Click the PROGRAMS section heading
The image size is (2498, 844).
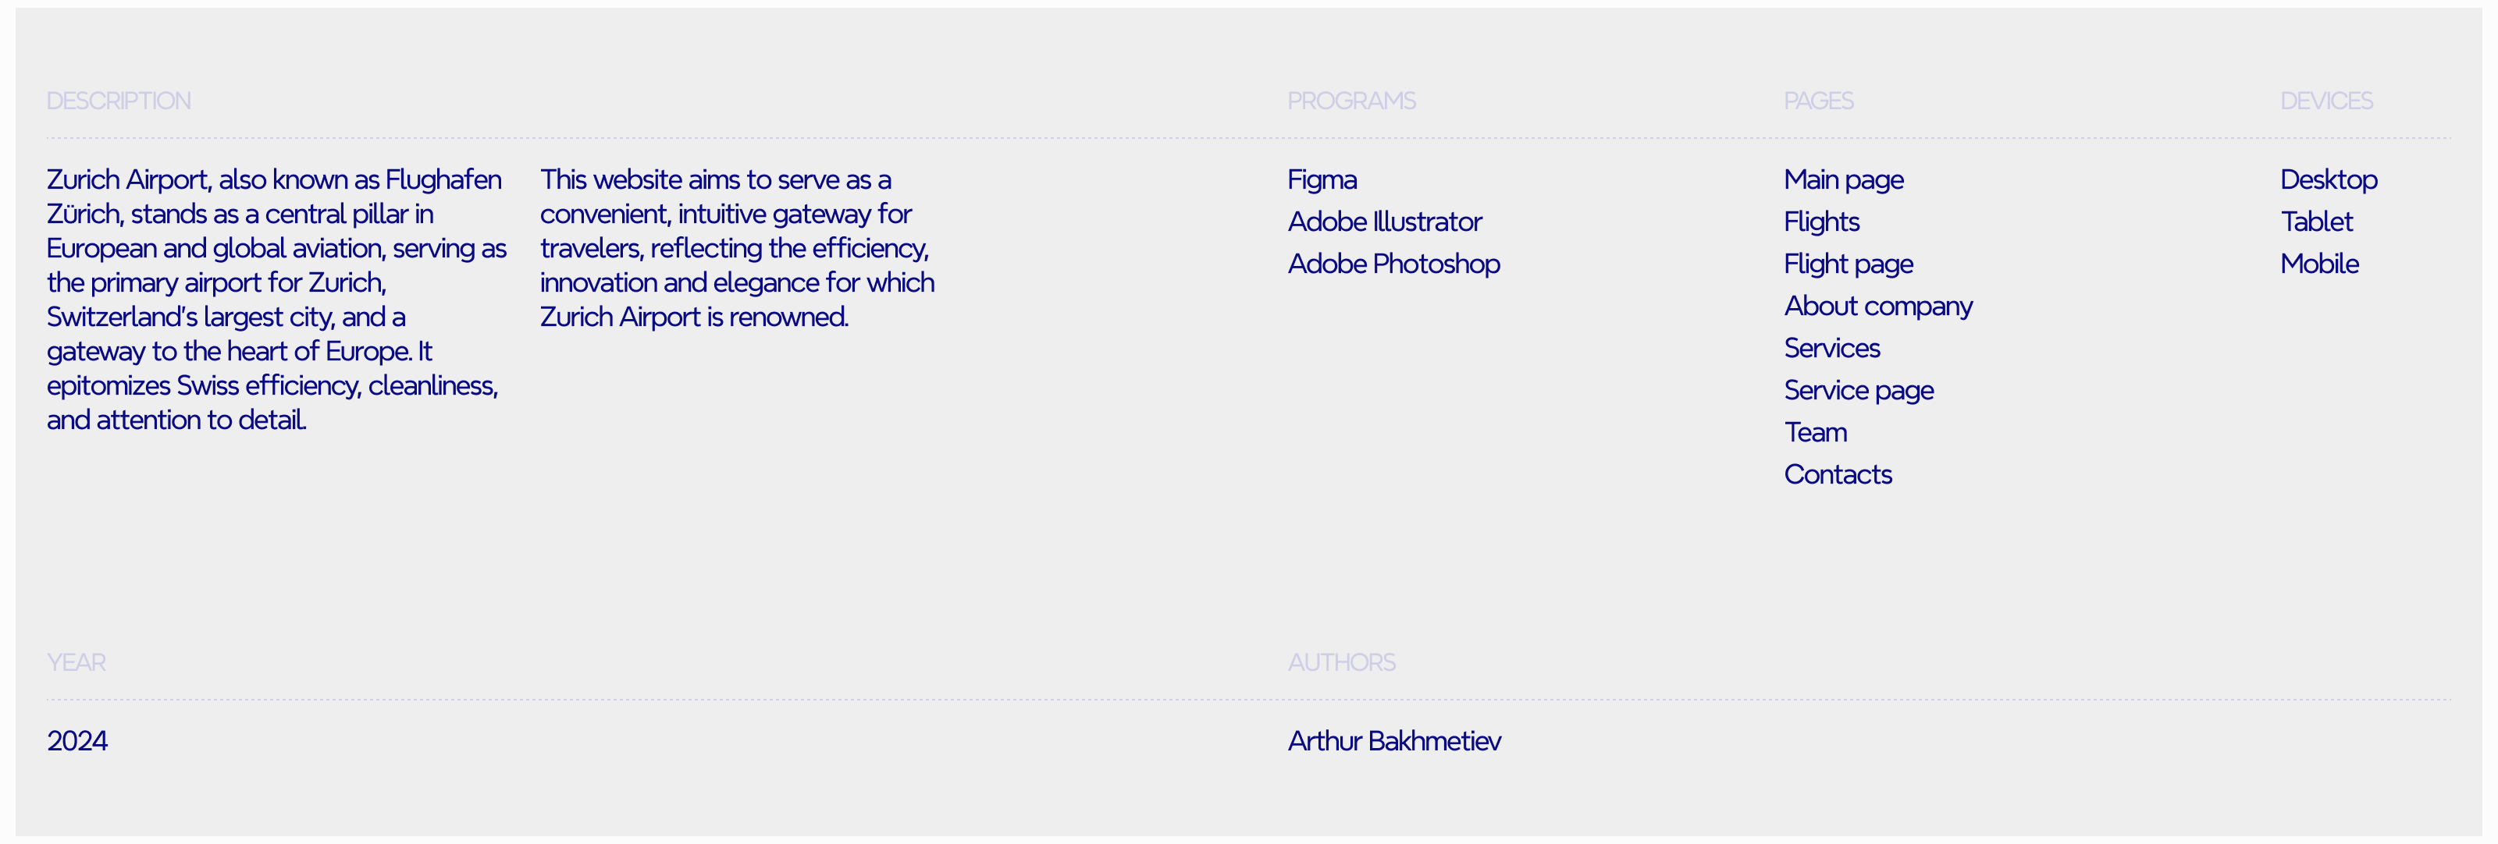click(1350, 101)
